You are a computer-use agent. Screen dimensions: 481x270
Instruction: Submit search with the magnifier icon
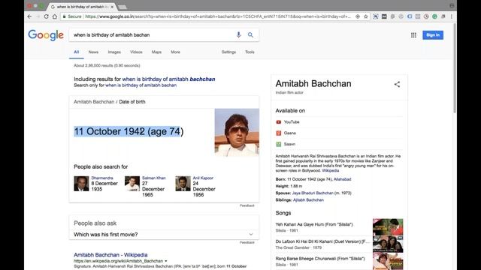click(250, 35)
